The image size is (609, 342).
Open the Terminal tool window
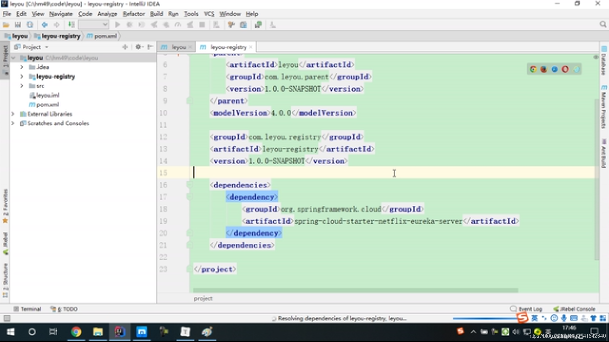coord(27,309)
